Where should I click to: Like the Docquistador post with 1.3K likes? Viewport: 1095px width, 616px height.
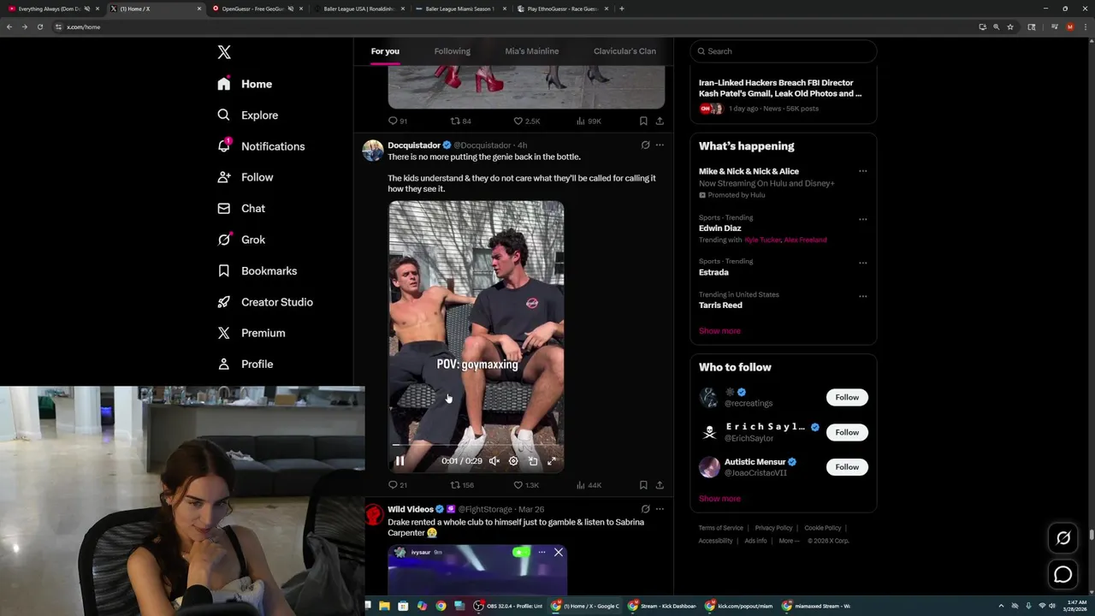(x=526, y=485)
